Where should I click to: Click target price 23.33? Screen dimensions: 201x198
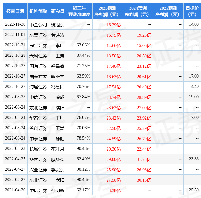[194, 159]
